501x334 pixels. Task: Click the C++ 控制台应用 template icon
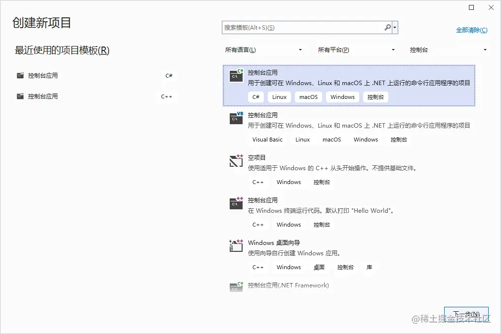pos(236,203)
